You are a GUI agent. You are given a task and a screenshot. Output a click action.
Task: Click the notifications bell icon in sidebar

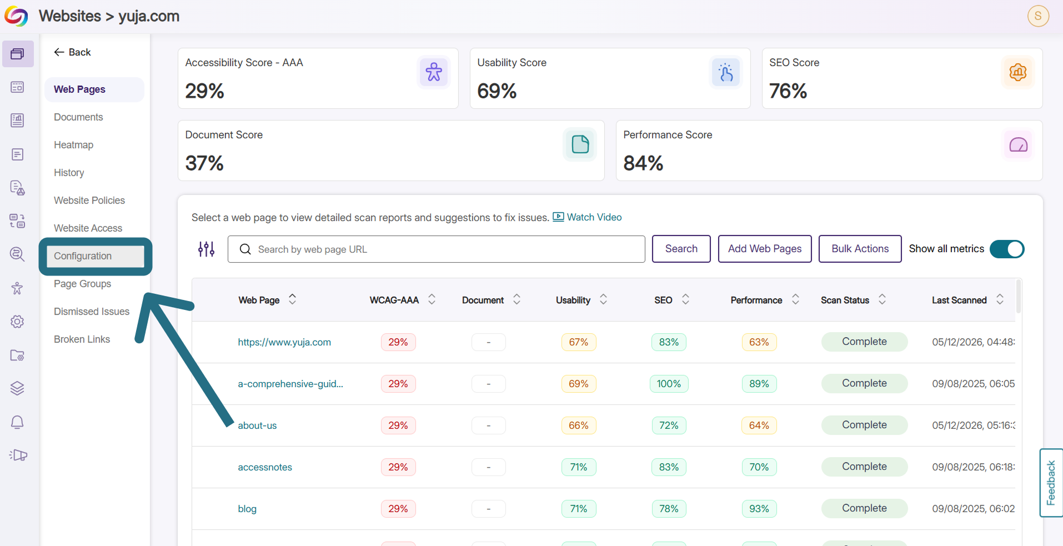pos(17,422)
